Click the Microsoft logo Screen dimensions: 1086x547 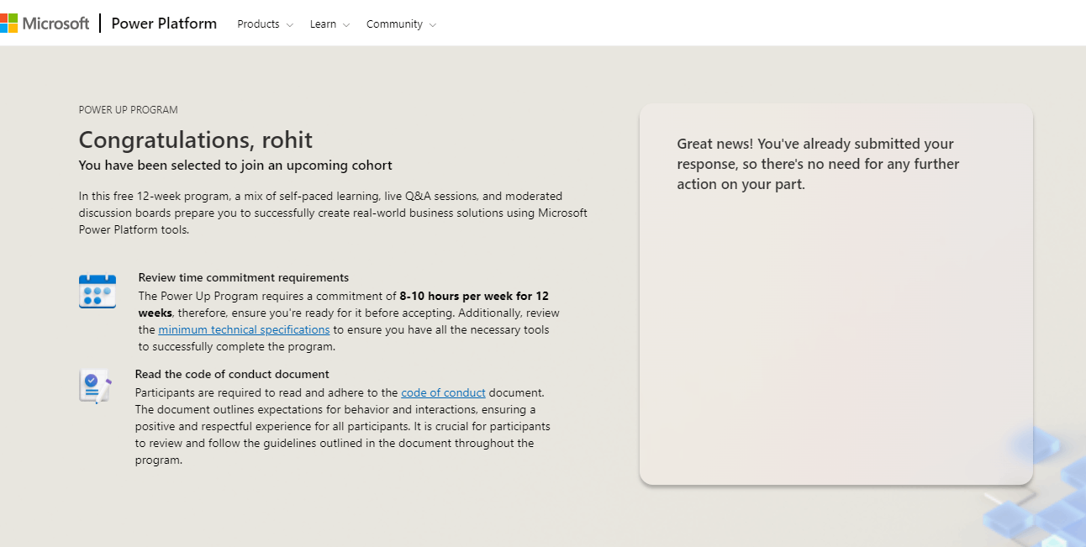(x=45, y=24)
